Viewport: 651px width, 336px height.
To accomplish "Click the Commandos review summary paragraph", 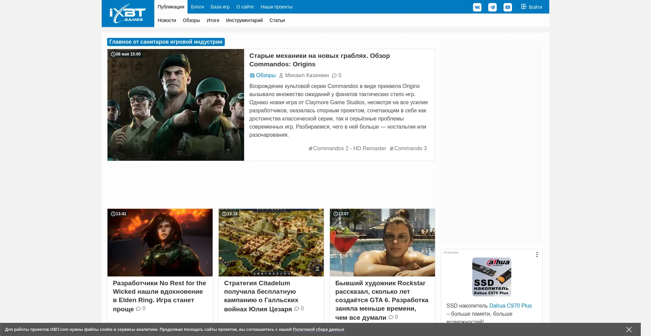I will (338, 111).
